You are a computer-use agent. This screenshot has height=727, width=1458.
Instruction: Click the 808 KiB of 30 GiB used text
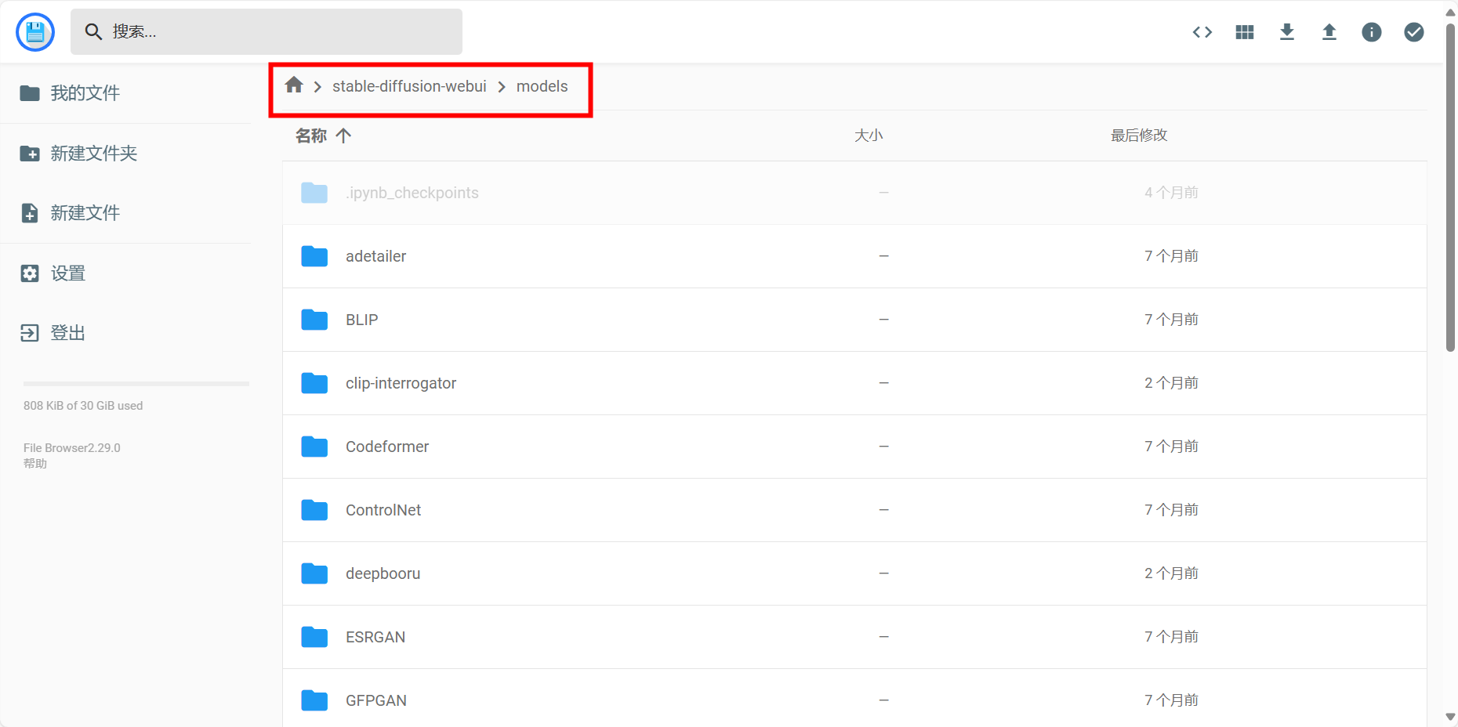(83, 406)
